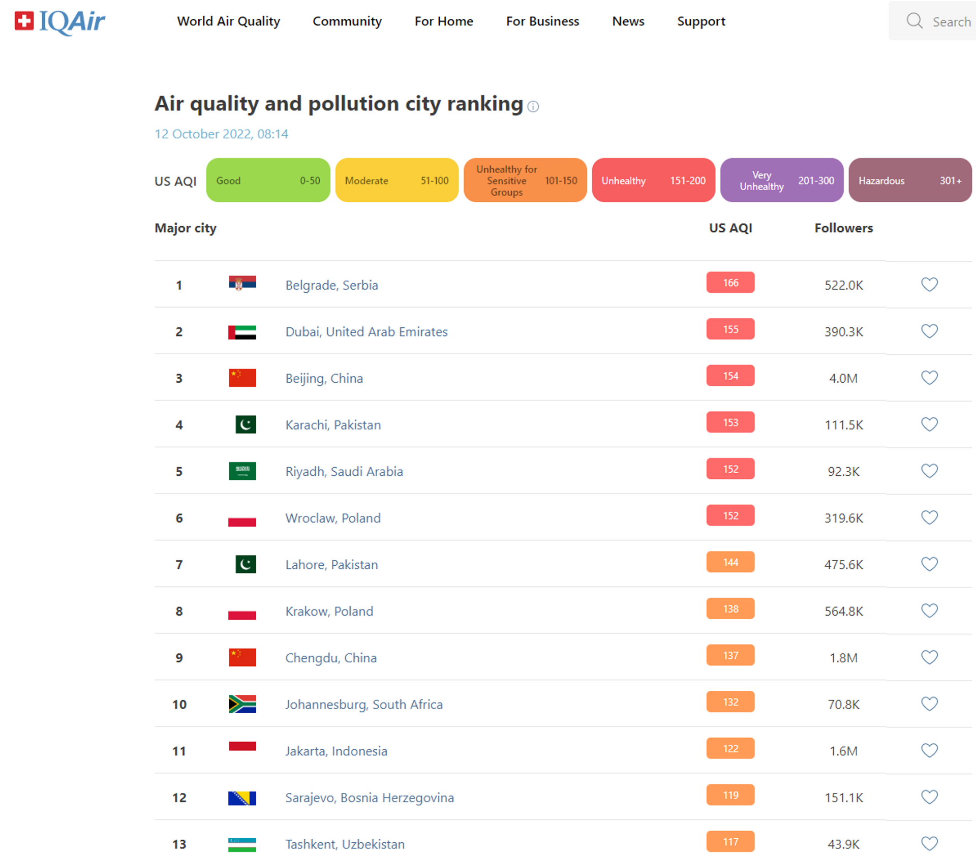Favorite Riyadh, Saudi Arabia heart
The width and height of the screenshot is (976, 855).
tap(929, 471)
